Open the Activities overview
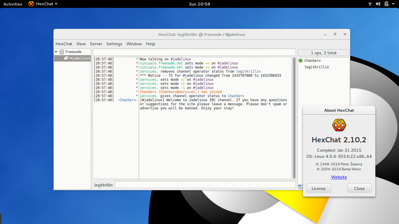Screen dimensions: 399x224 13,4
